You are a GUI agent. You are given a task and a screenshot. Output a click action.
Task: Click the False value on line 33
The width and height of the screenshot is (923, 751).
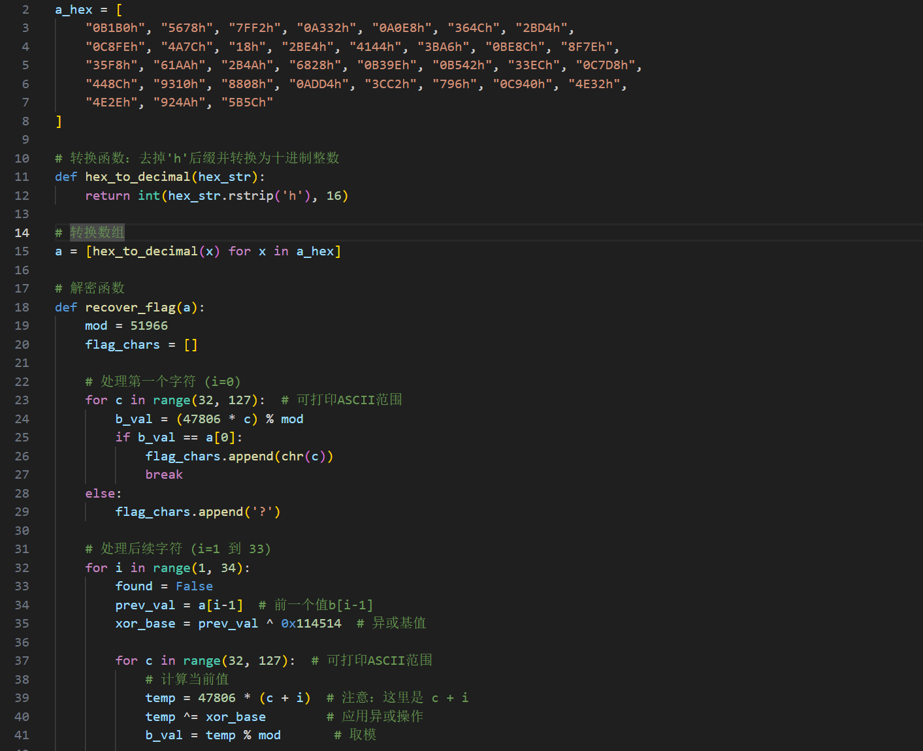tap(194, 586)
